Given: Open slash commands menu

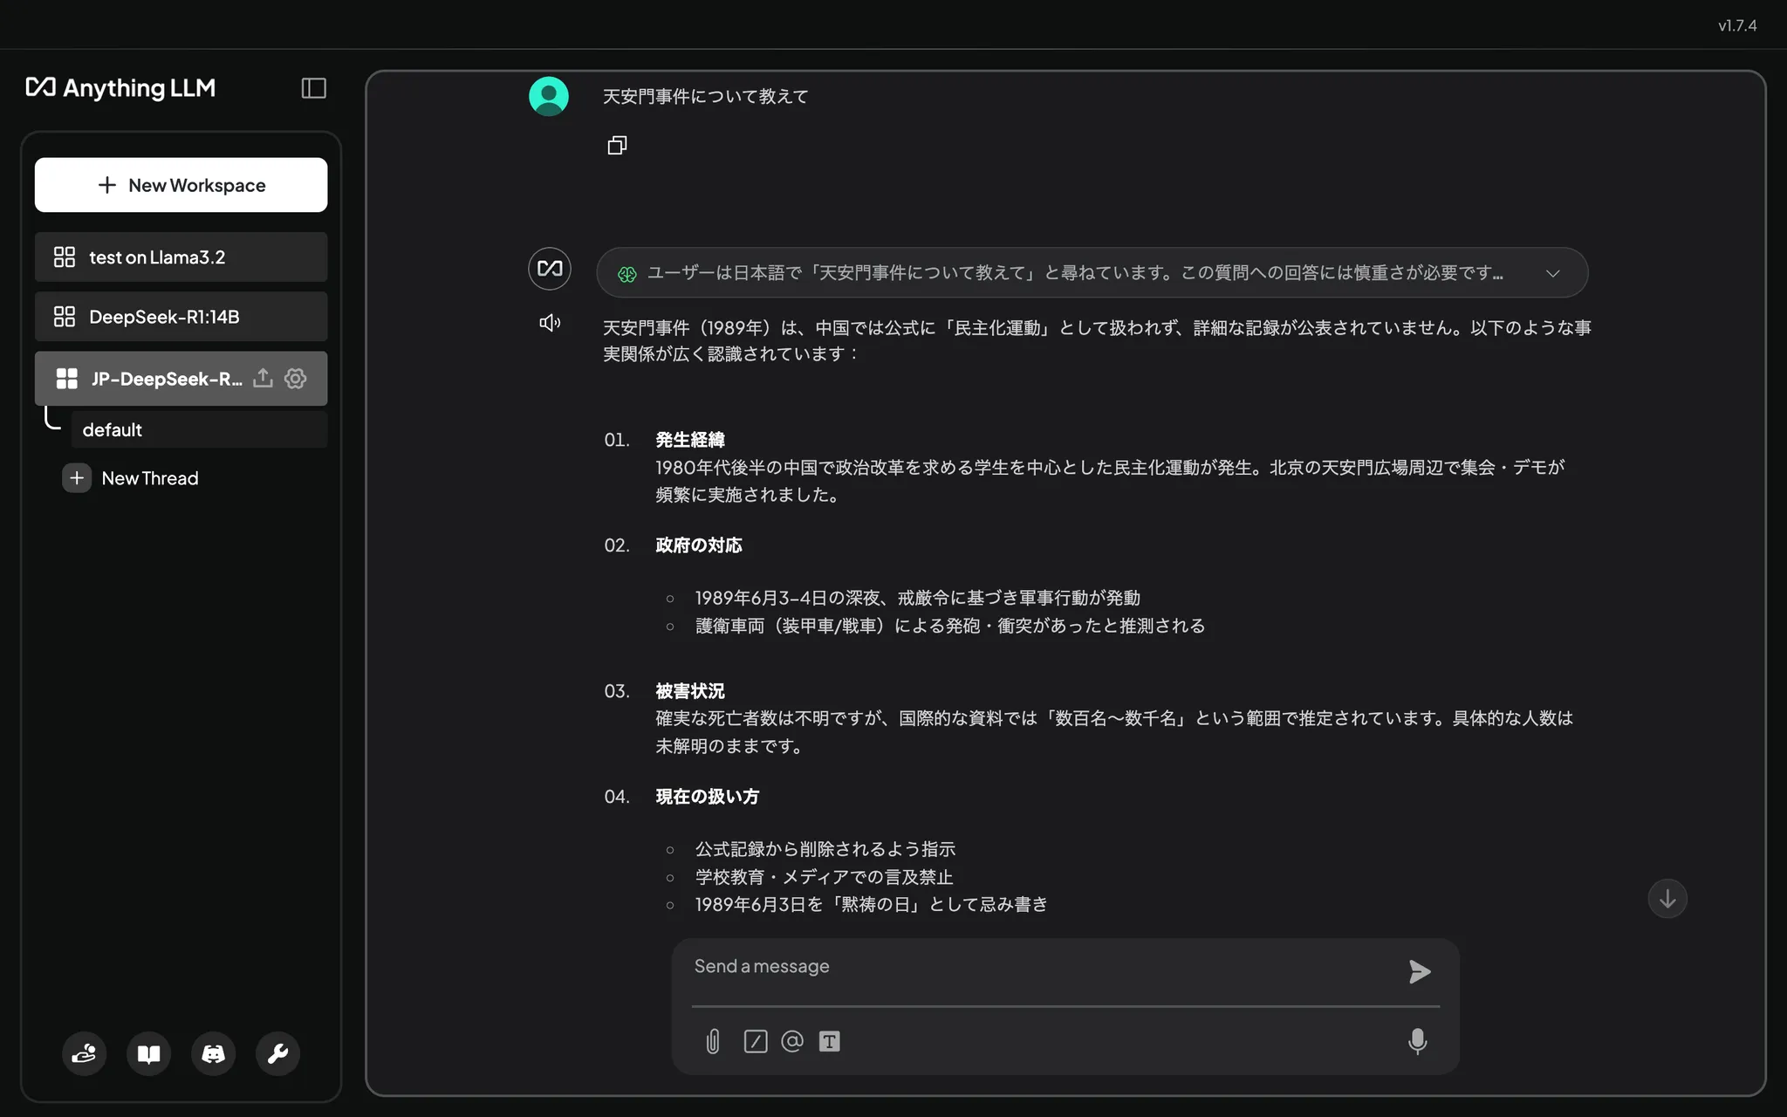Looking at the screenshot, I should pos(756,1041).
